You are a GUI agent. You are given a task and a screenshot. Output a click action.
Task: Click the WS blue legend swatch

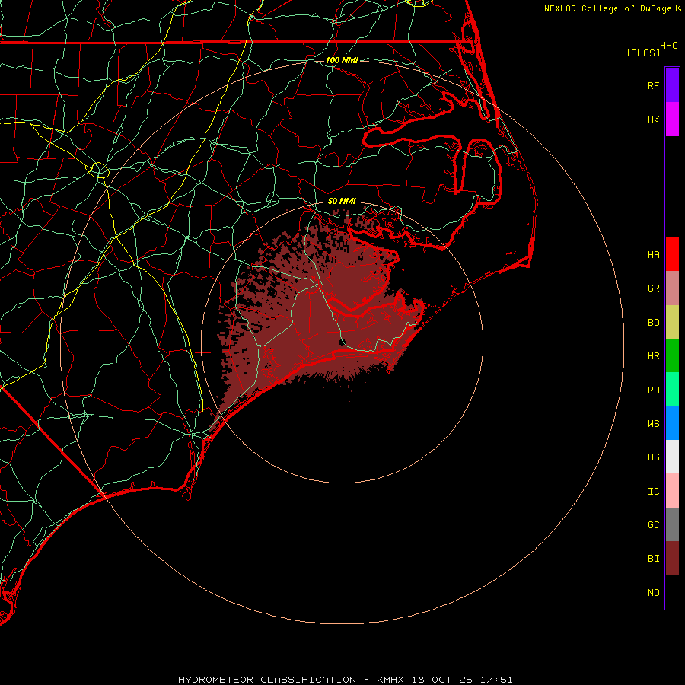click(672, 423)
